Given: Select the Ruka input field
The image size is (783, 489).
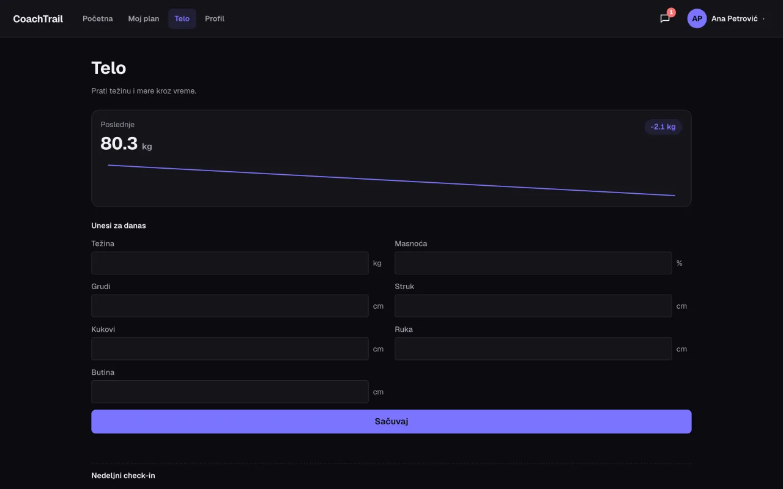Looking at the screenshot, I should click(x=533, y=348).
